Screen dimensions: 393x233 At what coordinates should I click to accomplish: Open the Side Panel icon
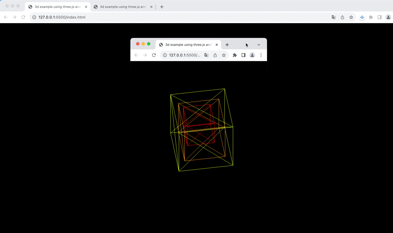(379, 17)
